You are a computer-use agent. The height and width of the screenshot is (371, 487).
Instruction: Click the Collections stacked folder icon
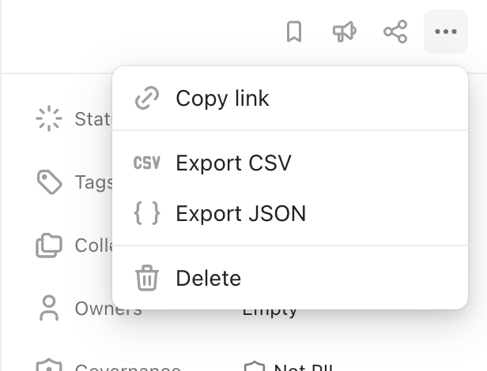[49, 245]
